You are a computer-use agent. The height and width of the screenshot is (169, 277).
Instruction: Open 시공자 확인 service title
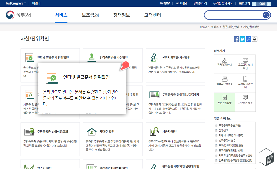coord(169,132)
